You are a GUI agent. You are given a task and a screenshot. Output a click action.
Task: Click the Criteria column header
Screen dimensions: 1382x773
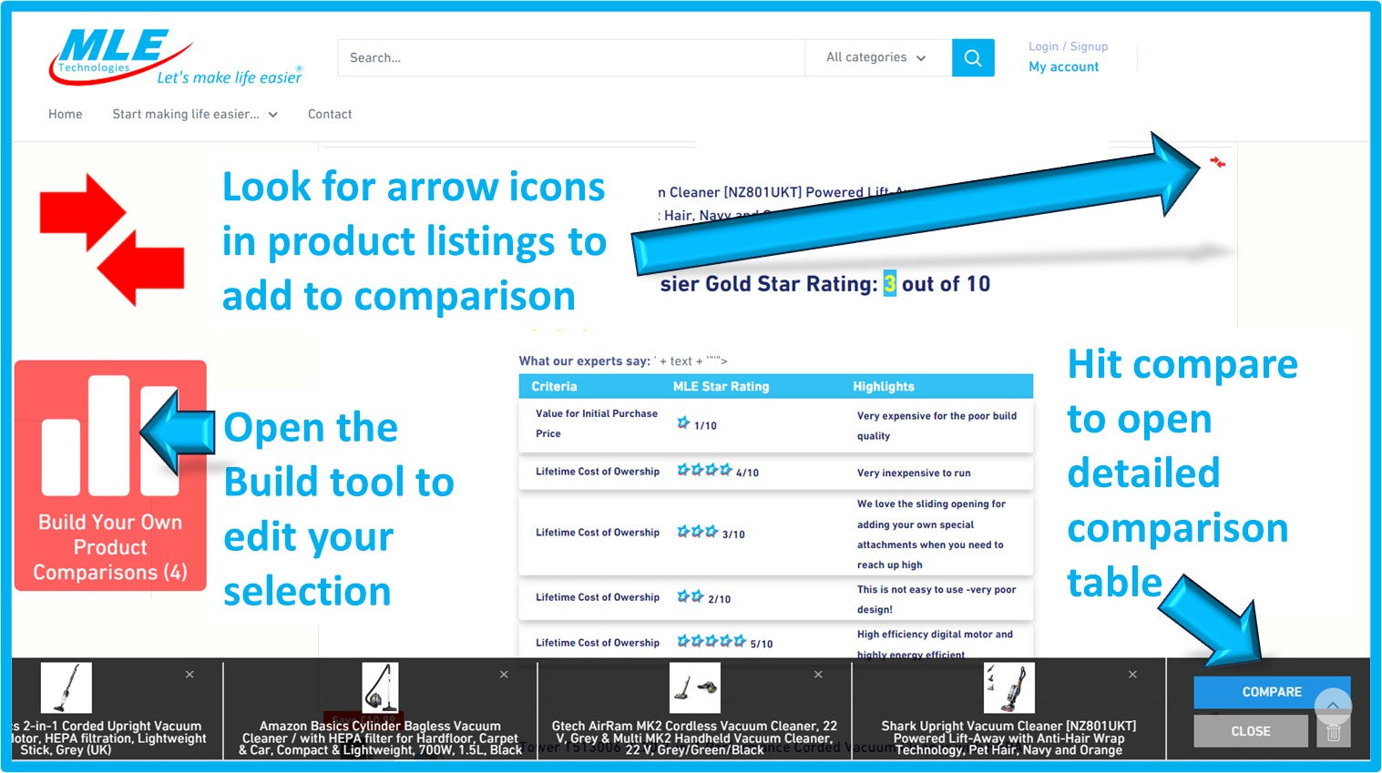point(554,386)
